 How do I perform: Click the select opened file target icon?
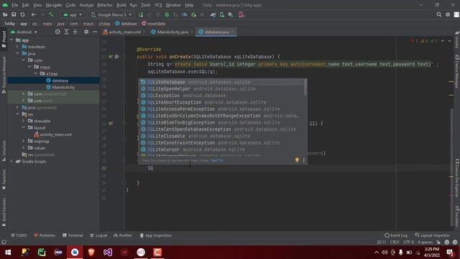tap(57, 32)
